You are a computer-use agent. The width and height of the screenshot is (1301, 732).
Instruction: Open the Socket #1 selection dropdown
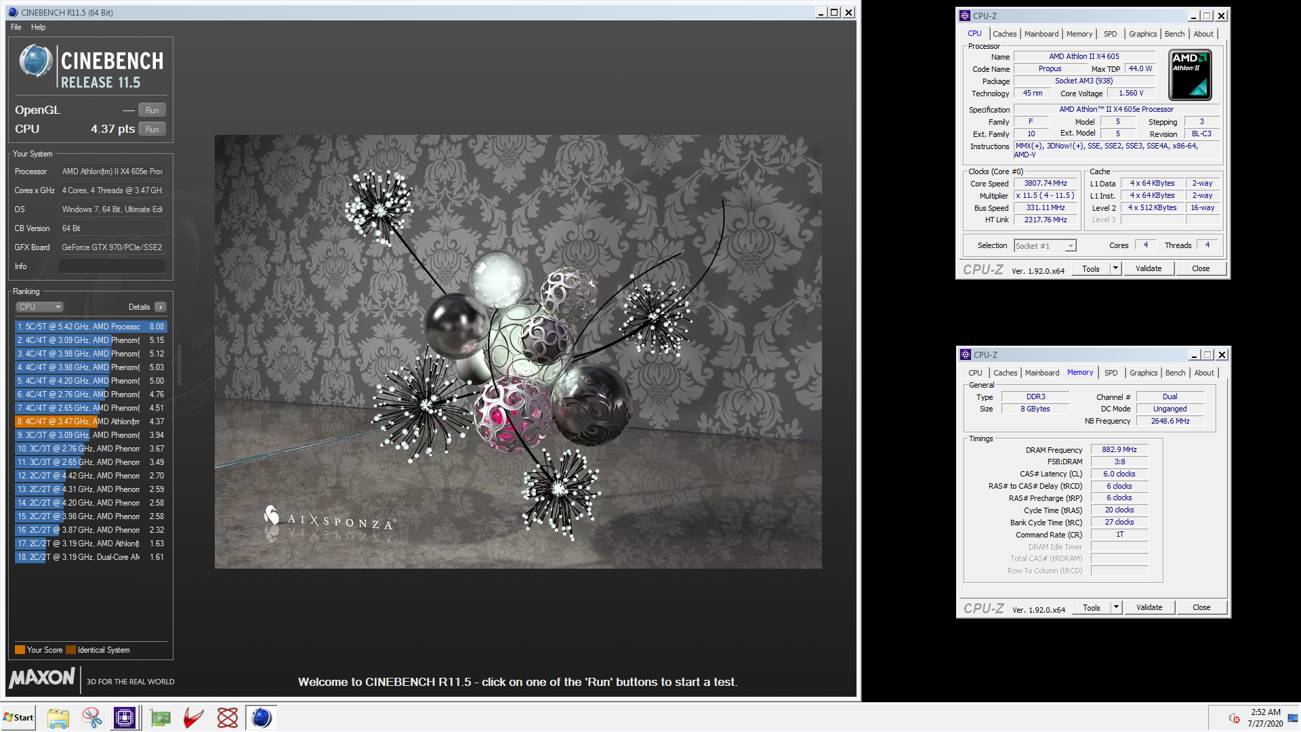click(x=1045, y=246)
